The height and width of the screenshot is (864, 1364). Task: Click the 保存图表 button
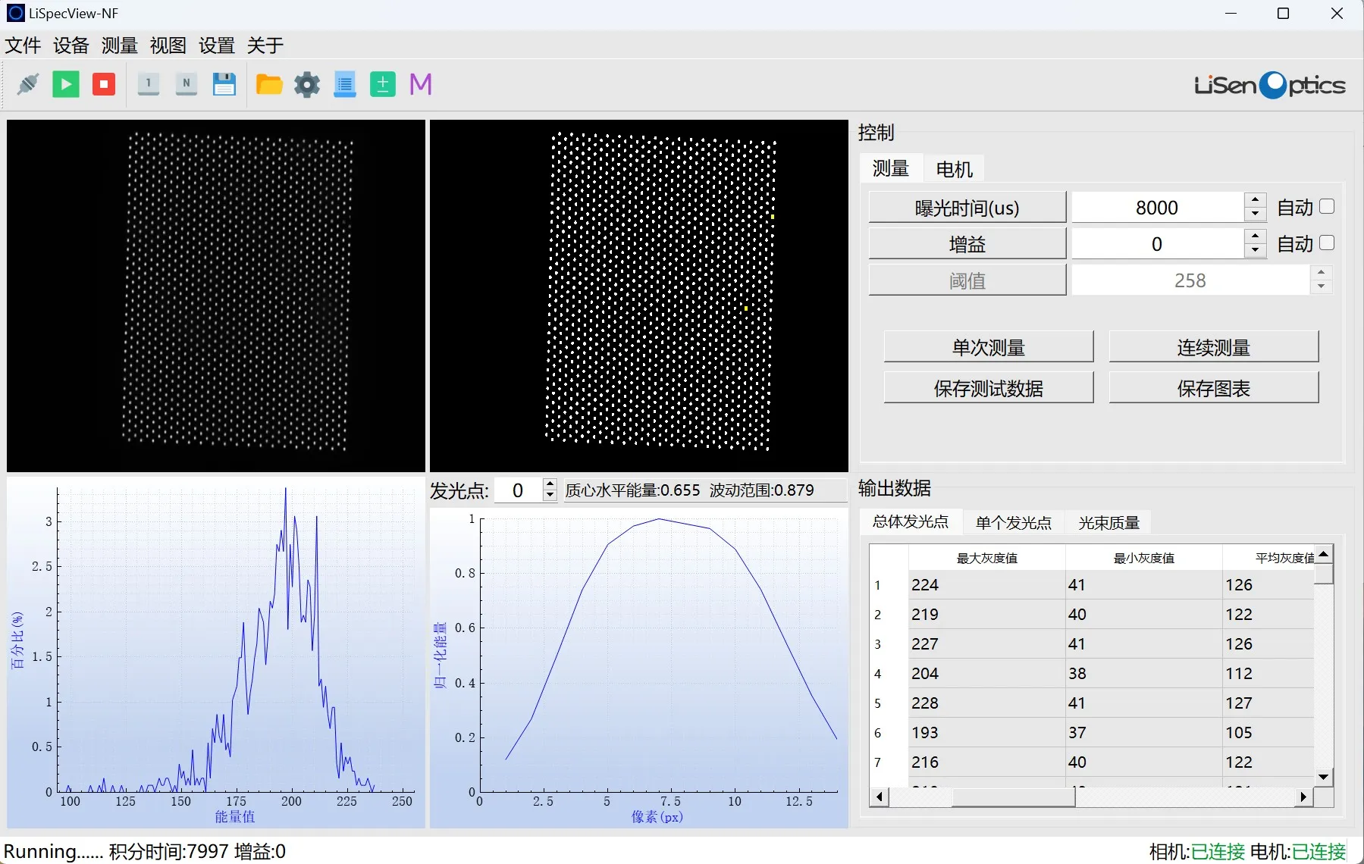(x=1213, y=388)
